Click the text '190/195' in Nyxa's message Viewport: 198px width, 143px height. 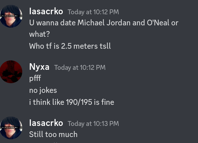(79, 102)
